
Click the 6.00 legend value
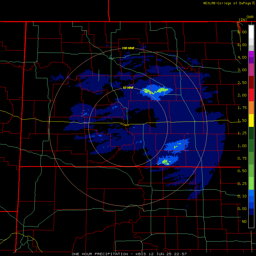(242, 45)
